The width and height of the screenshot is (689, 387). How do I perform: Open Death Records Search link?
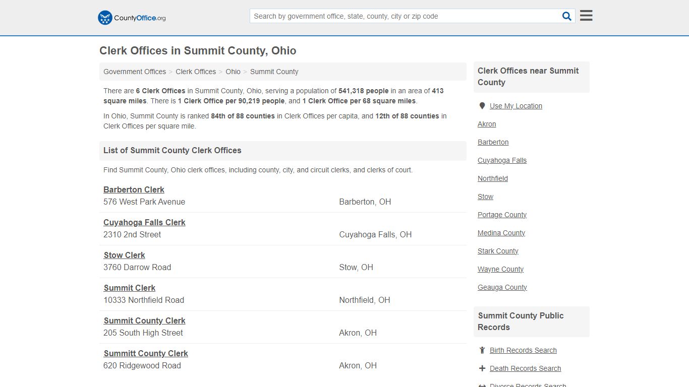tap(525, 368)
